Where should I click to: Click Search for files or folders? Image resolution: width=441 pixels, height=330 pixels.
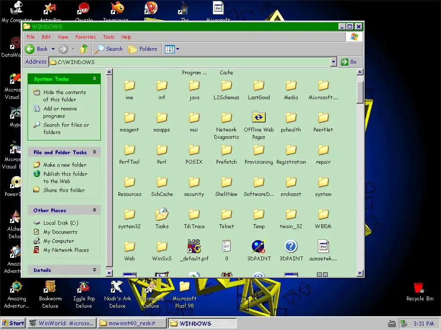[x=66, y=128]
